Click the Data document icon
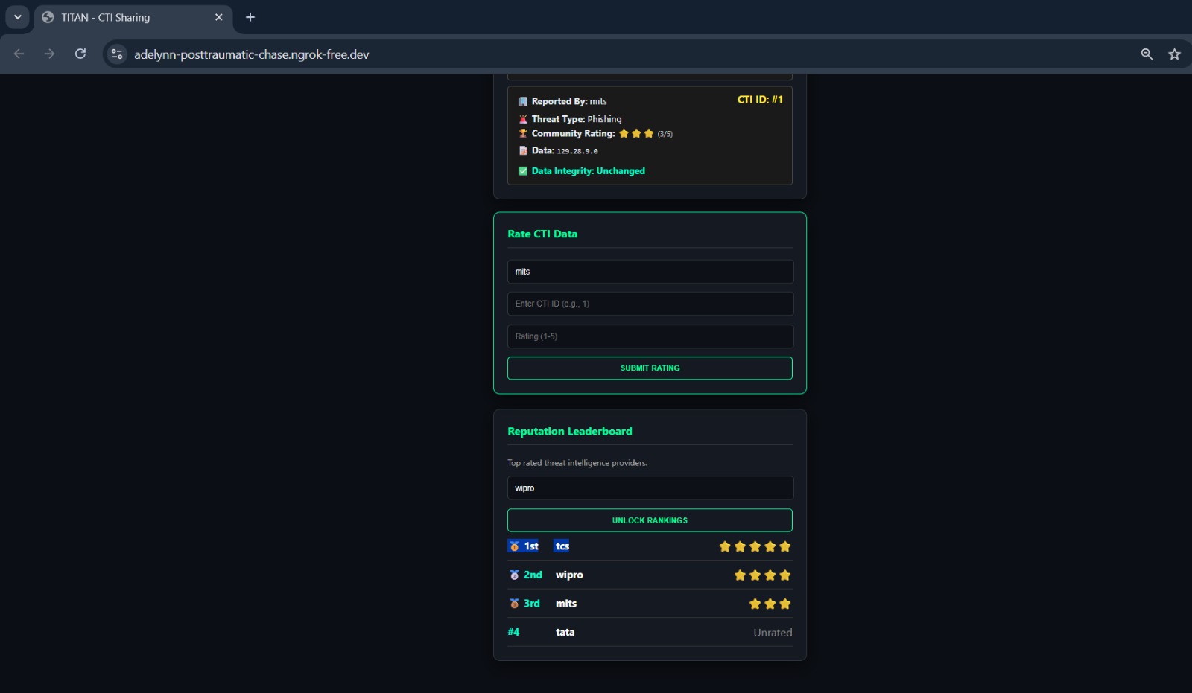The image size is (1192, 693). (x=523, y=150)
